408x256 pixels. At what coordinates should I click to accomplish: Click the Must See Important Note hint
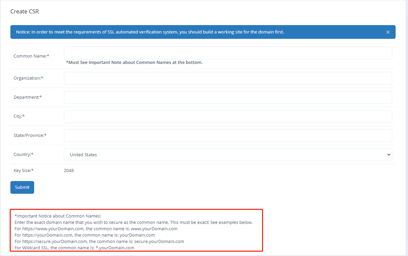(134, 62)
